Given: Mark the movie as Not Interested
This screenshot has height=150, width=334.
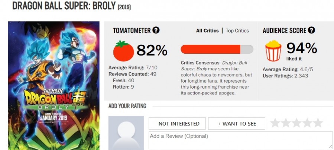Looking at the screenshot, I should (x=177, y=124).
